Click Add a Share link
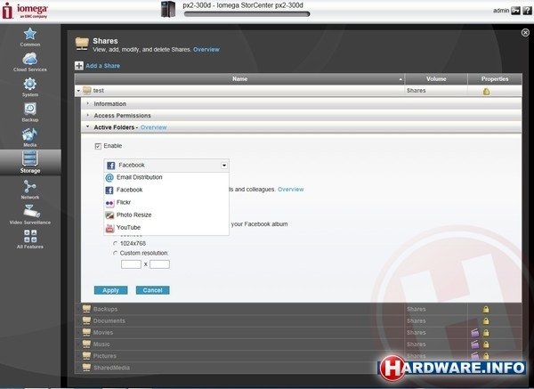This screenshot has height=389, width=534. click(103, 66)
